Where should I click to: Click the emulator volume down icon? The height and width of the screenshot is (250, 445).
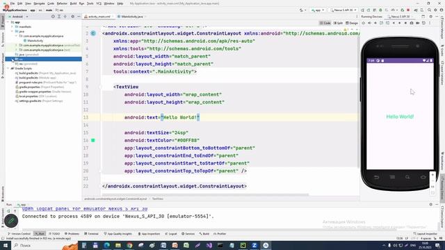375,23
